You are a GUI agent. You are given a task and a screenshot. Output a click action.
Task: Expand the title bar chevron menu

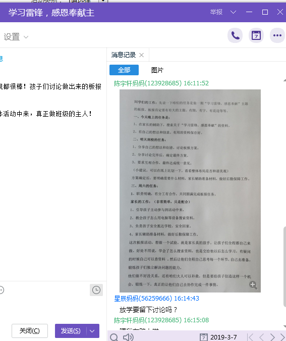[x=233, y=12]
